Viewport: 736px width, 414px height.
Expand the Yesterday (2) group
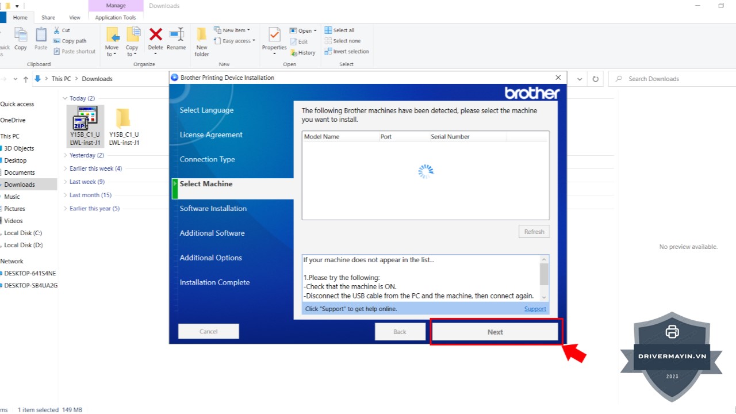click(65, 155)
